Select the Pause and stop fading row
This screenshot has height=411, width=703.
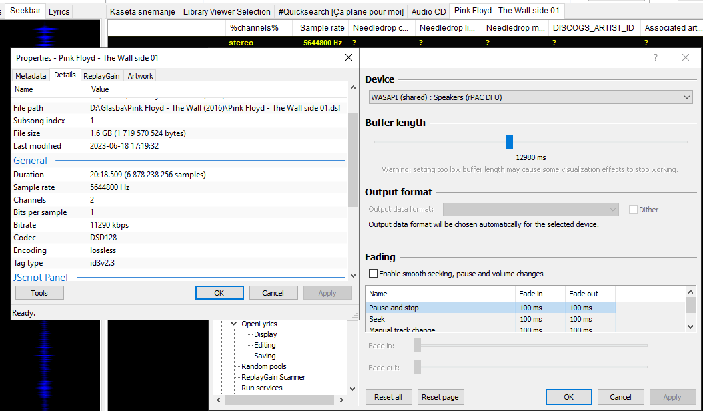(x=491, y=308)
